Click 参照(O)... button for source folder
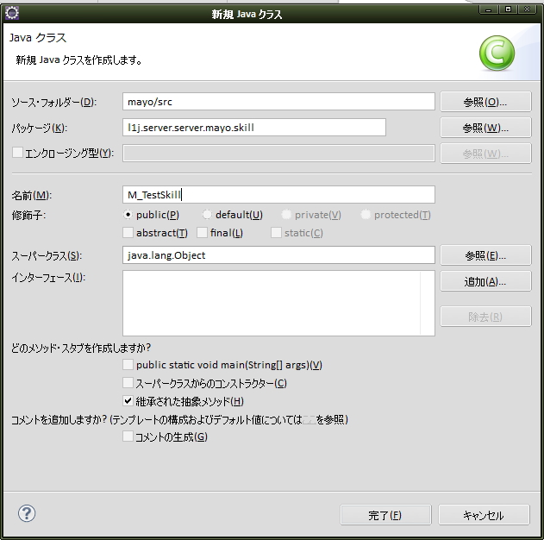The height and width of the screenshot is (540, 544). pos(485,102)
